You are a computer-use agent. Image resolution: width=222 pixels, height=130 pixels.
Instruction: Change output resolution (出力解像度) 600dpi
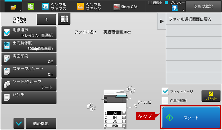point(29,46)
